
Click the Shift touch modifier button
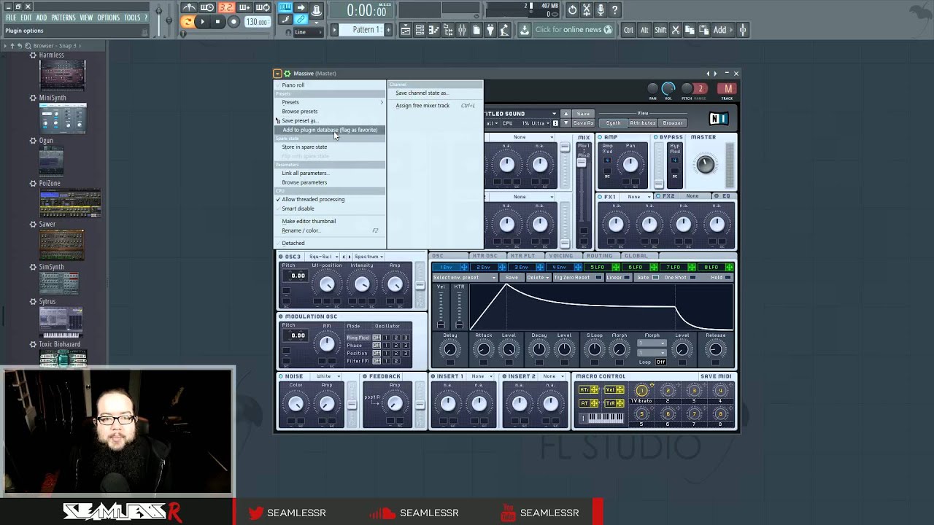(x=660, y=30)
